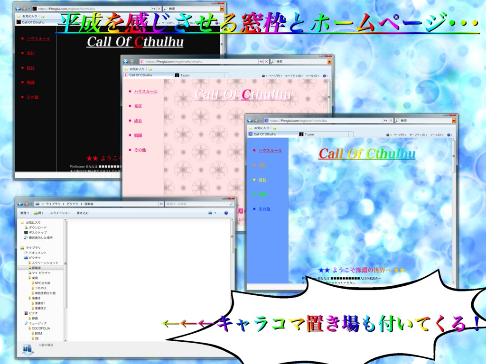This screenshot has width=486, height=364.
Task: Open ページ(P) menu in pink-theme browser
Action: tap(276, 76)
